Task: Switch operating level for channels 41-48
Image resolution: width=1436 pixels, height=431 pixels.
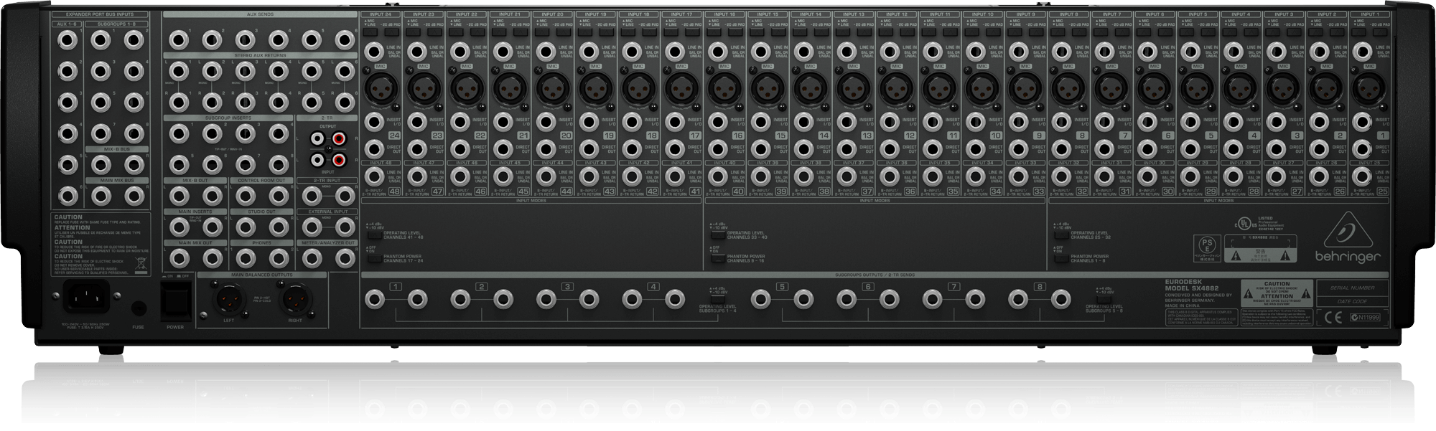Action: (373, 235)
